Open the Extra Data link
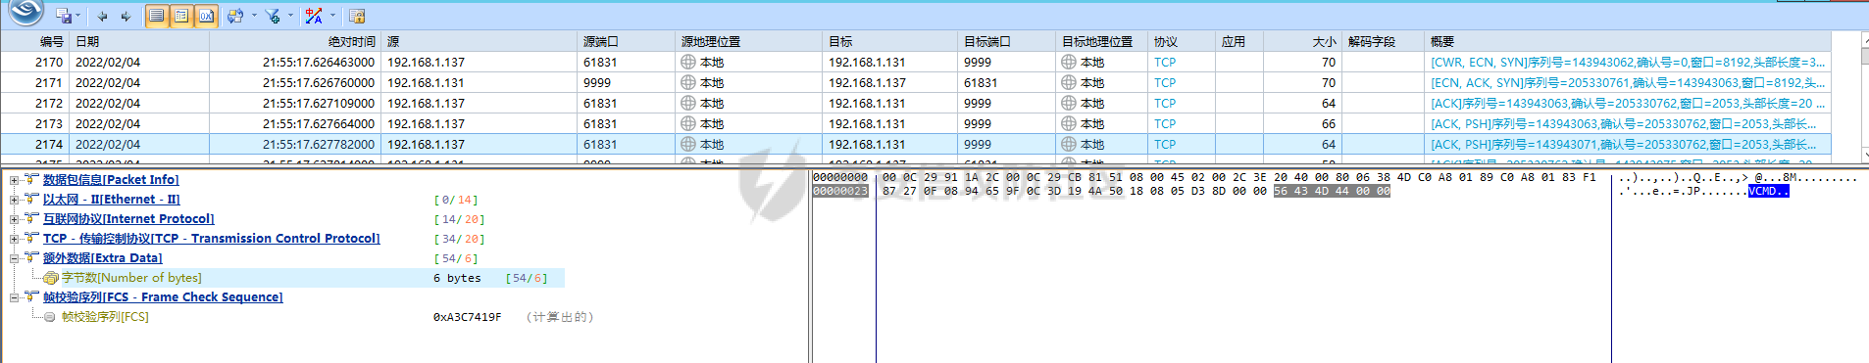 (103, 258)
